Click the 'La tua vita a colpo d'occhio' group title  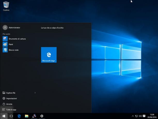coord(52,28)
